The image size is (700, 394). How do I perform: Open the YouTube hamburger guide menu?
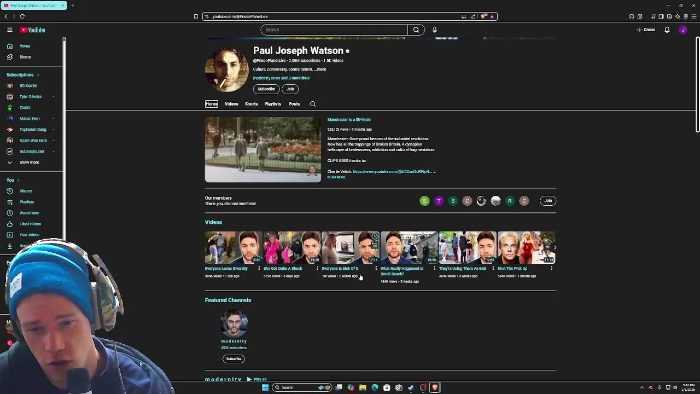point(10,30)
